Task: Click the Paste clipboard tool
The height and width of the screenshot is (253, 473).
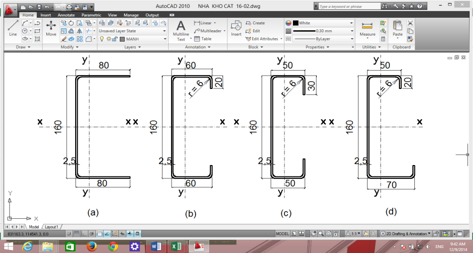Action: [397, 29]
